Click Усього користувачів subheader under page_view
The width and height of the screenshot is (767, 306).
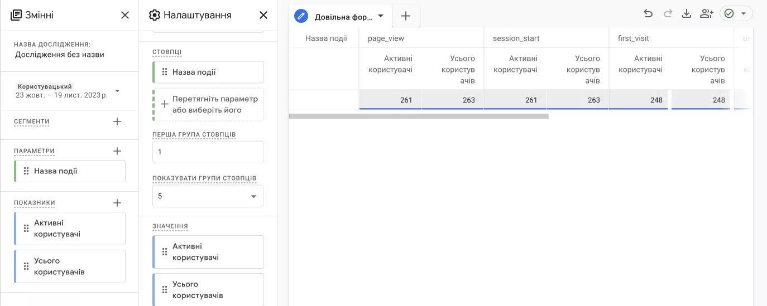[x=458, y=70]
